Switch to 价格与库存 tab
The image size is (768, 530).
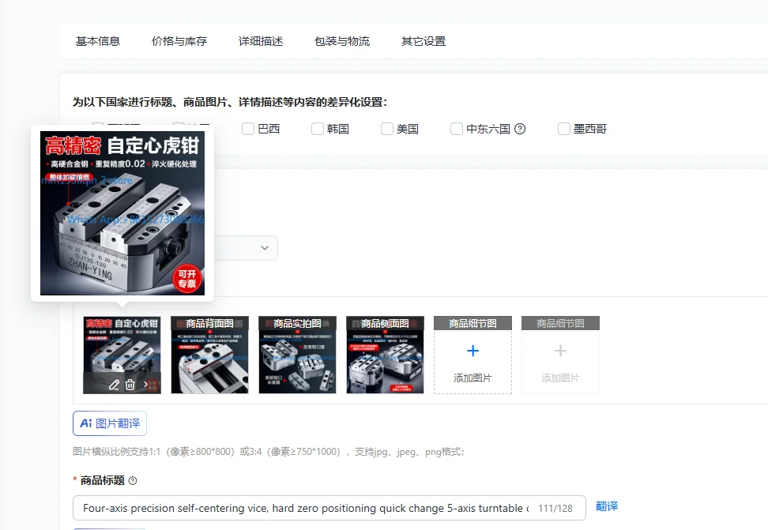point(179,41)
